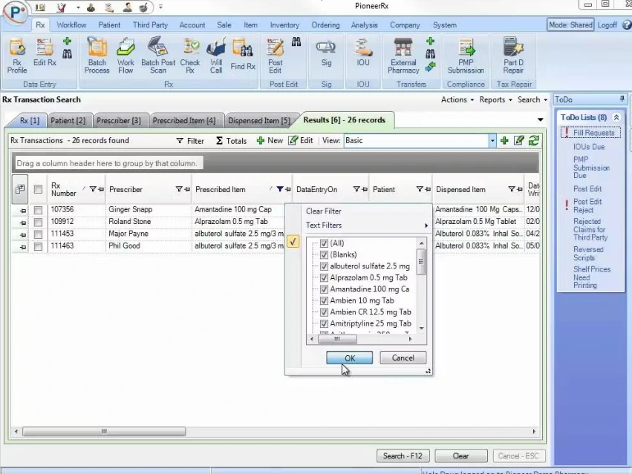Open the IOU tool
Viewport: 632px width, 474px height.
click(x=362, y=53)
